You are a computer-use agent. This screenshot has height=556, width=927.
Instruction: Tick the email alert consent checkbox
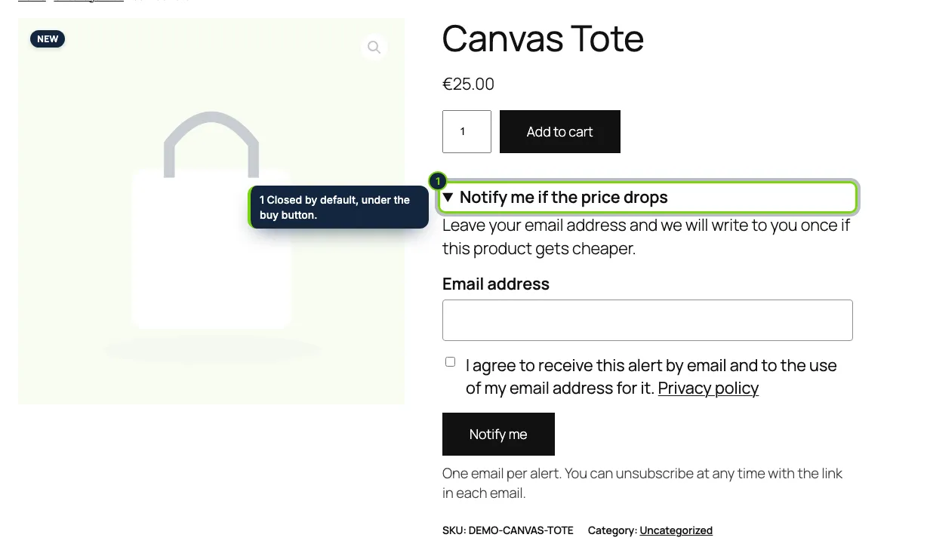[x=451, y=362]
